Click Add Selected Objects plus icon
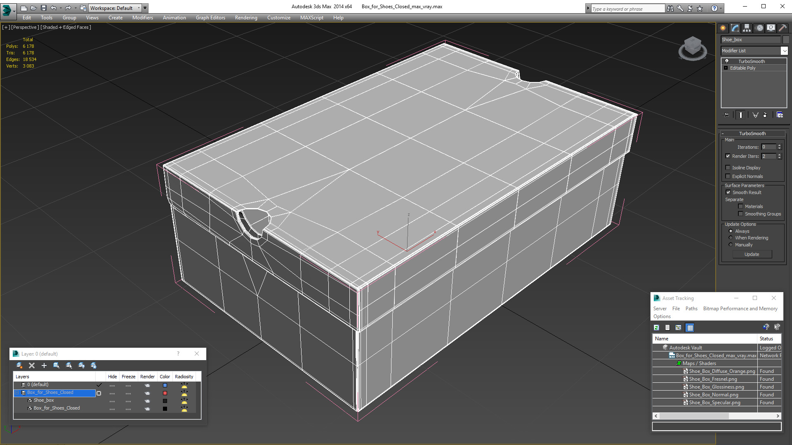Screen dimensions: 792x445 pyautogui.click(x=44, y=365)
